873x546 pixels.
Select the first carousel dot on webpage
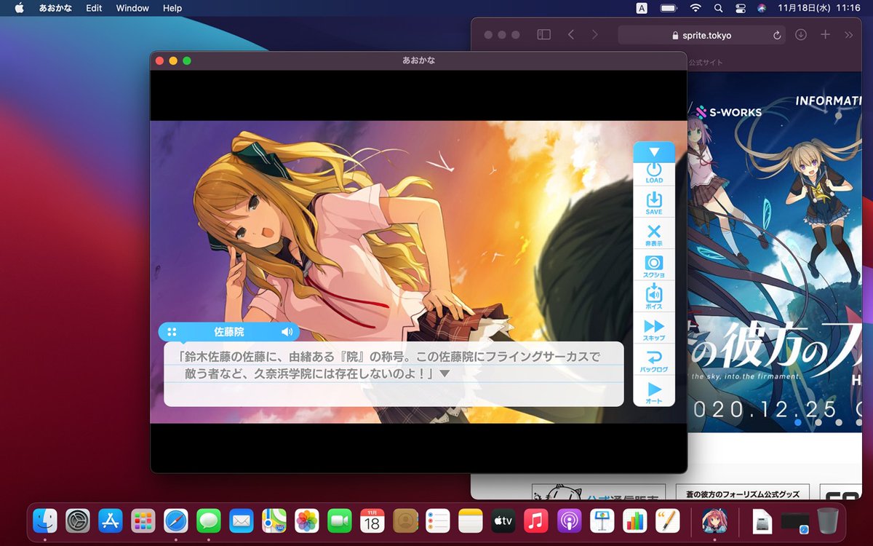coord(798,422)
